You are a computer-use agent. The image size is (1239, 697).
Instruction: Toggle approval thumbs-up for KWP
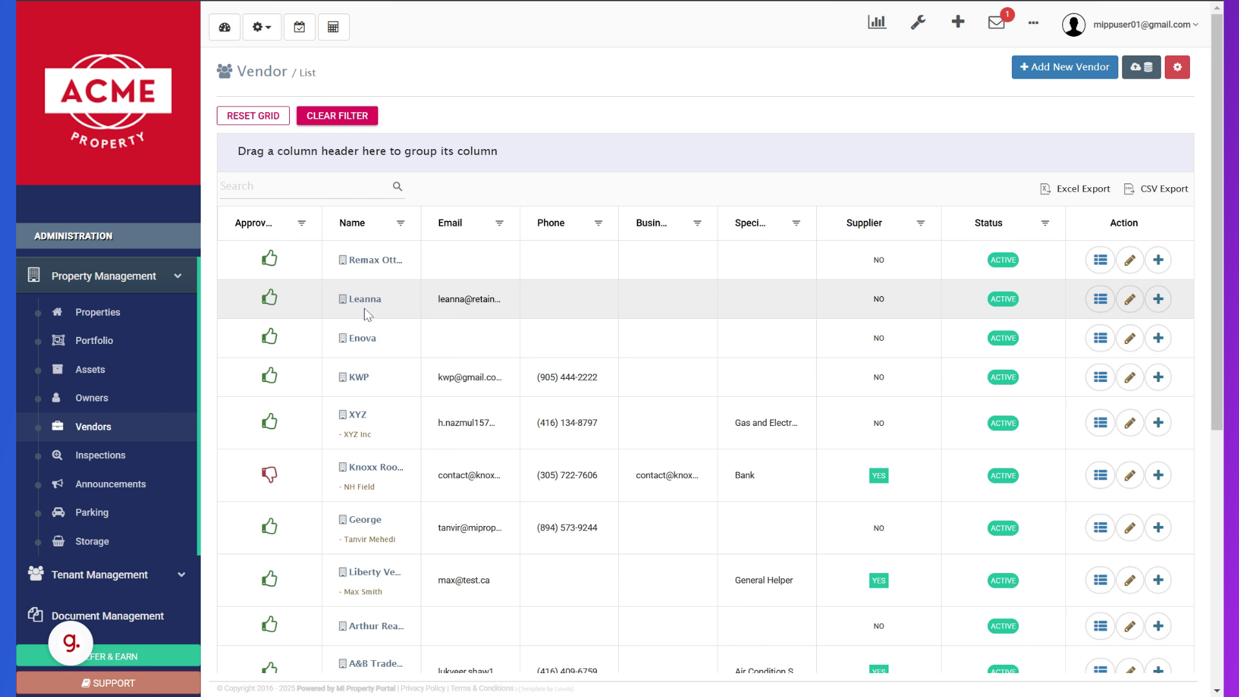click(269, 376)
